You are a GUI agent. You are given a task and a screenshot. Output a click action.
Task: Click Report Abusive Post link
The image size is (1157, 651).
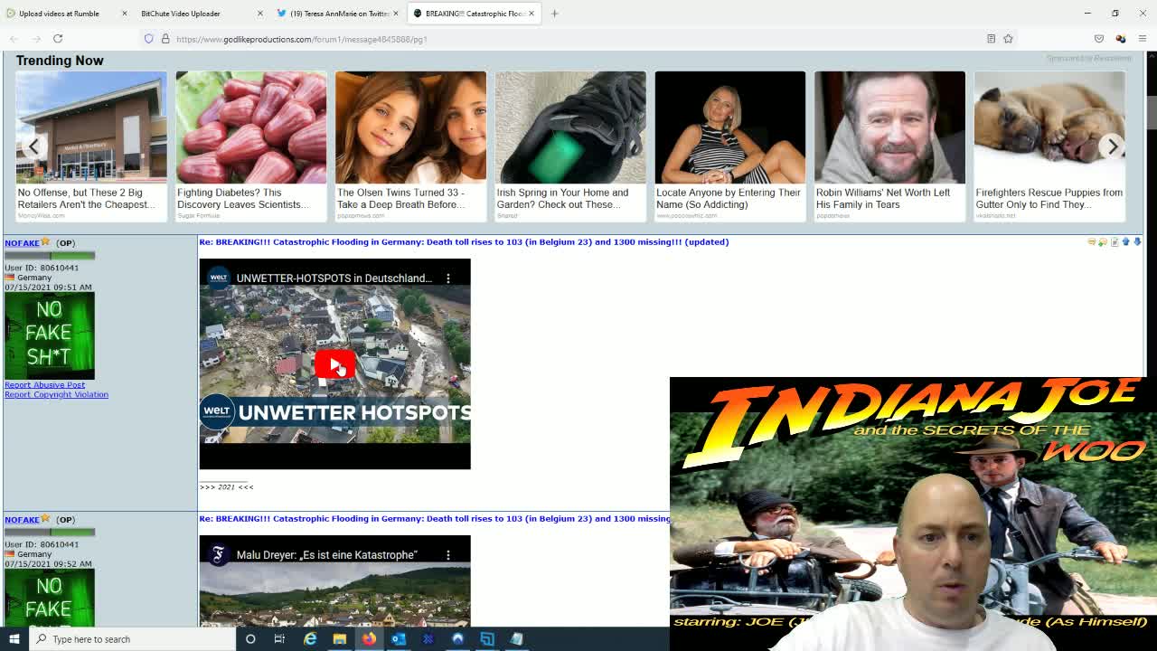[x=44, y=385]
